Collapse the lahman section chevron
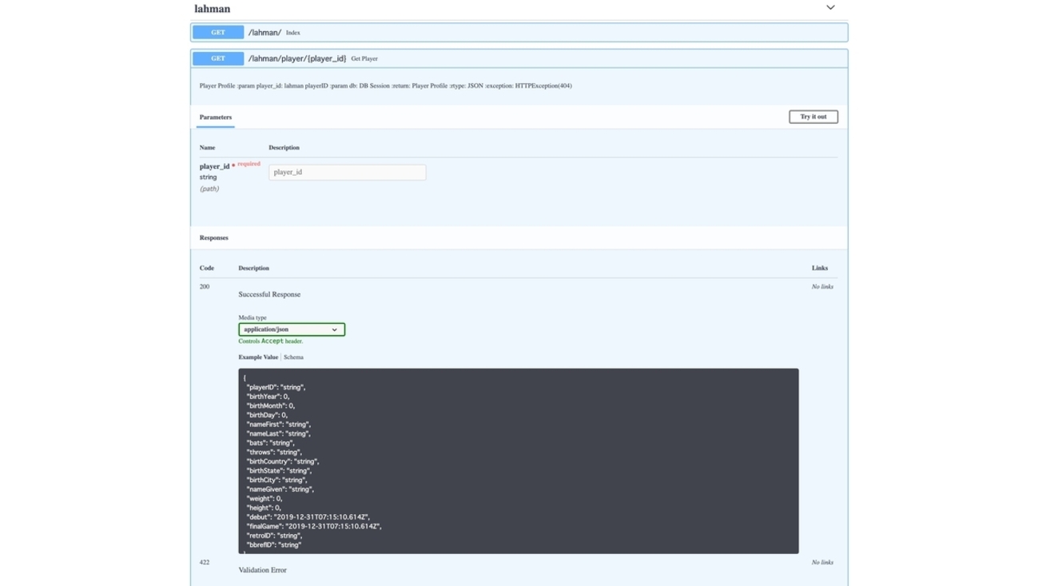The image size is (1038, 586). point(830,8)
